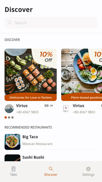The image size is (102, 182).
Task: Switch to the Settings tab label
Action: [x=88, y=175]
